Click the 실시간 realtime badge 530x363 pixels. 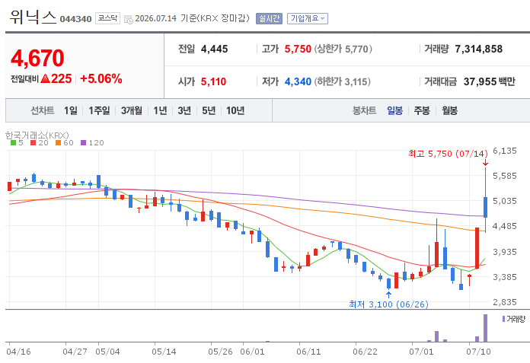click(x=269, y=18)
